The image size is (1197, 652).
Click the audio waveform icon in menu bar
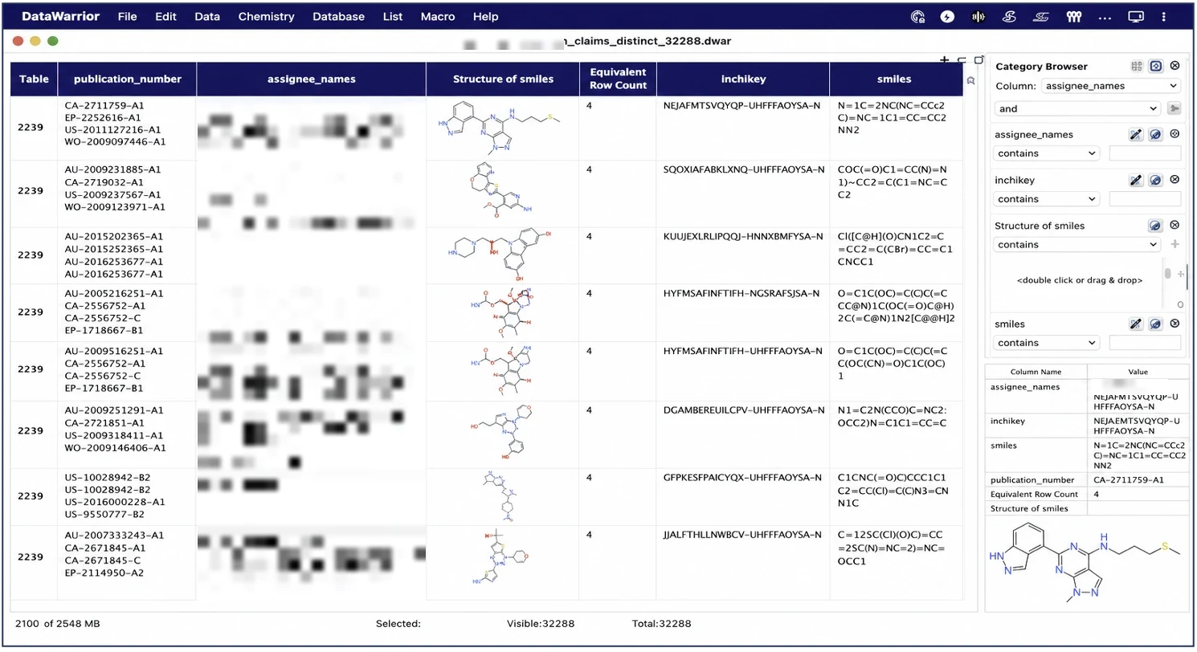978,16
